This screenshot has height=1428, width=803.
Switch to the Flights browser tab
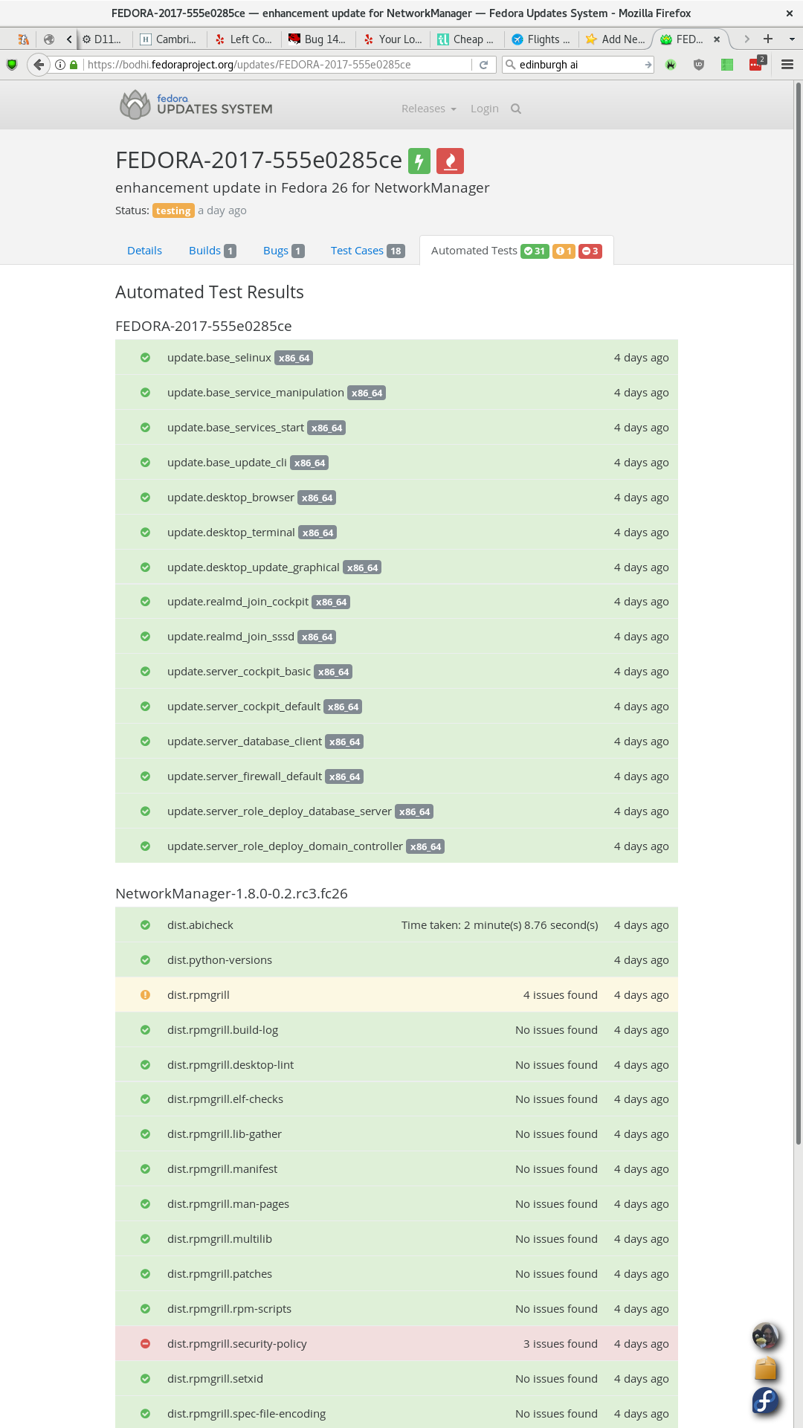[541, 39]
